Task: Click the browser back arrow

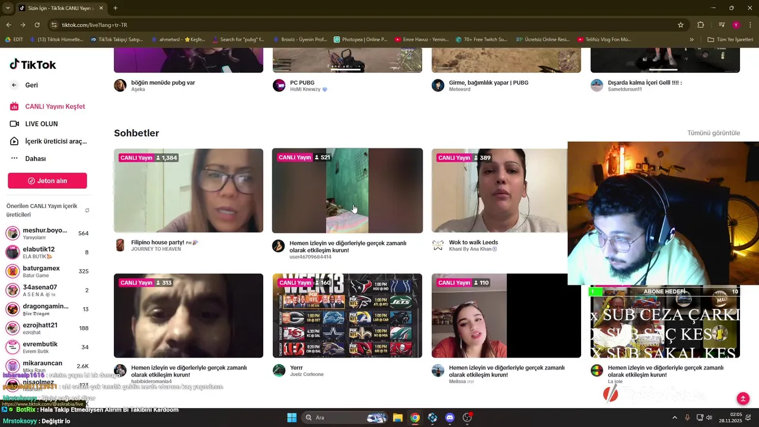Action: (8, 25)
